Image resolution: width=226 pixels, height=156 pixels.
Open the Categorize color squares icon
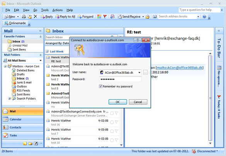click(99, 17)
